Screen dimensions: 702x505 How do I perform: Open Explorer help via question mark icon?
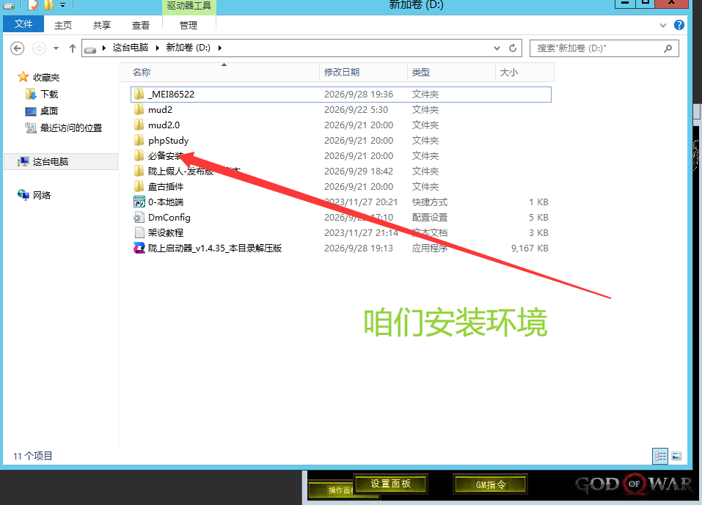[679, 25]
